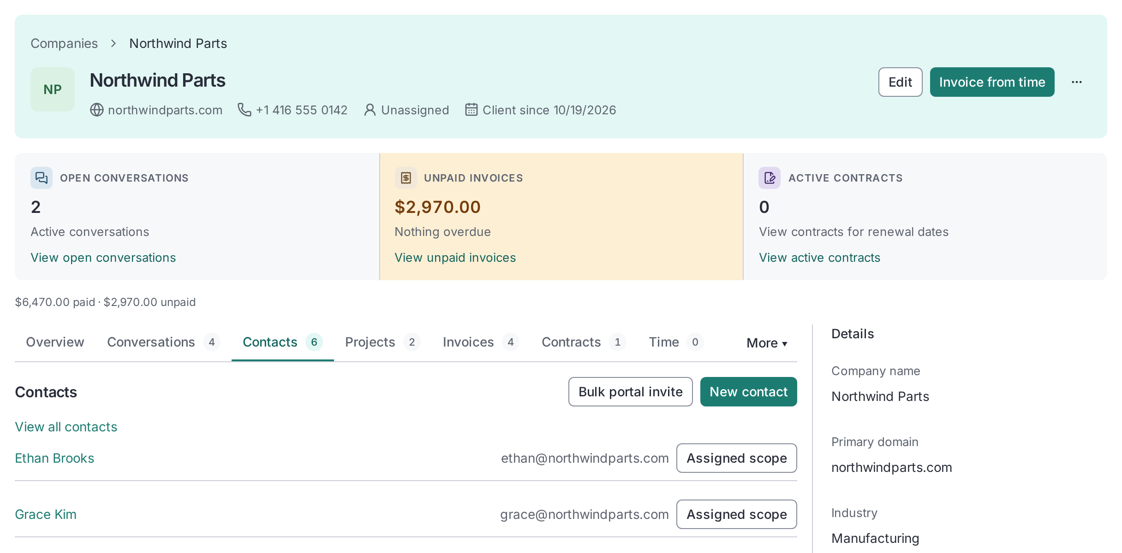Switch to the Overview tab
The height and width of the screenshot is (553, 1122).
coord(55,342)
